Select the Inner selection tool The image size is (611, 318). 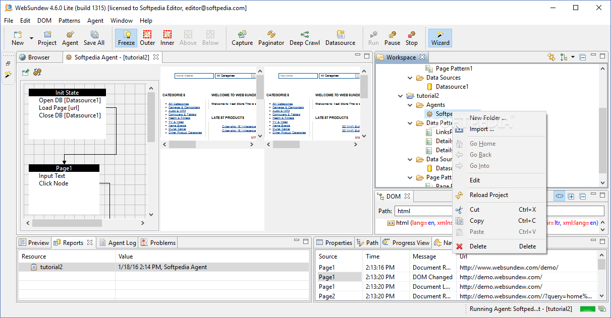168,38
